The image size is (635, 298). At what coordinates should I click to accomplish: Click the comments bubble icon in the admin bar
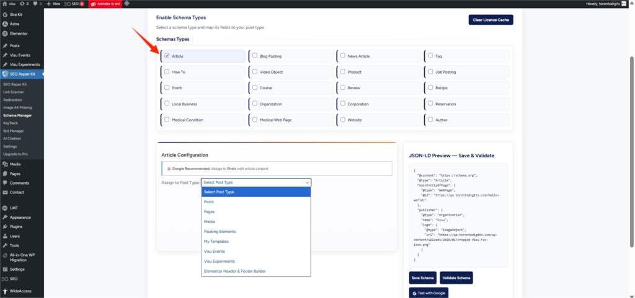point(36,4)
